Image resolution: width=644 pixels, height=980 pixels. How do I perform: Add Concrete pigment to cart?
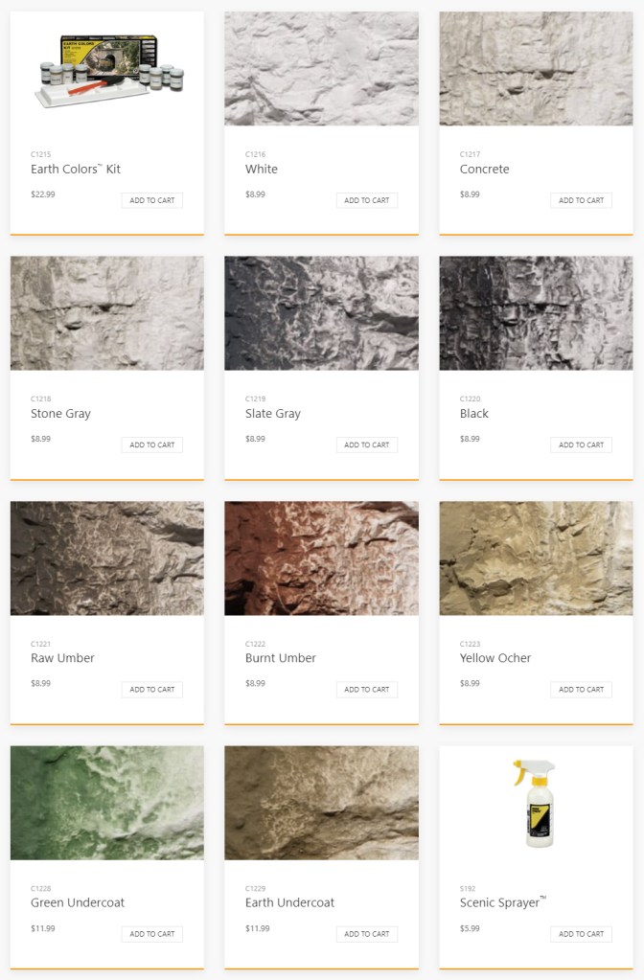click(581, 200)
